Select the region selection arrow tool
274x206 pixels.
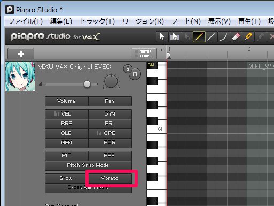coord(174,37)
